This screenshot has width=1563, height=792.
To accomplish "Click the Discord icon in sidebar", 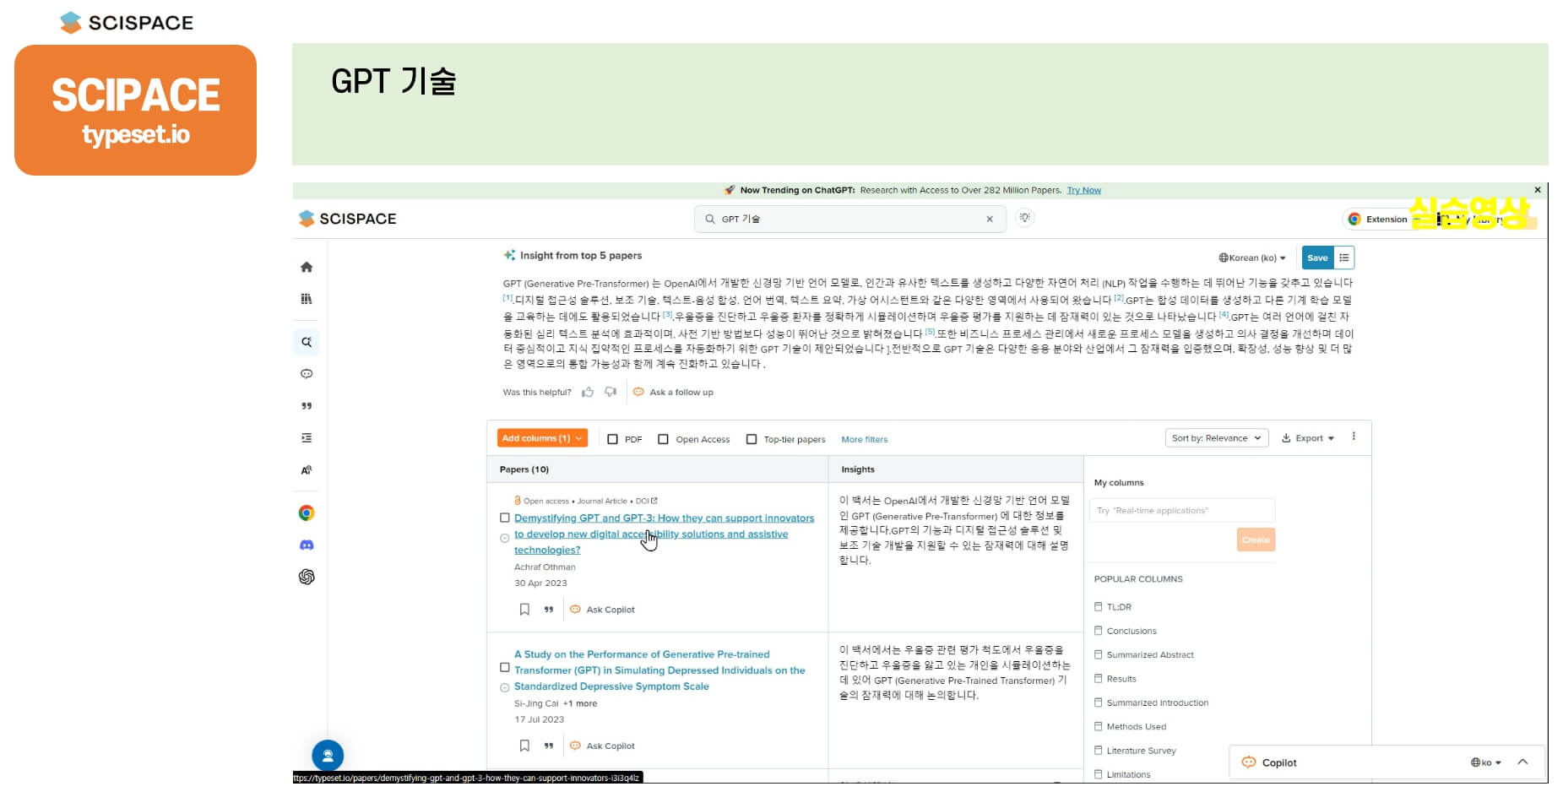I will 307,545.
